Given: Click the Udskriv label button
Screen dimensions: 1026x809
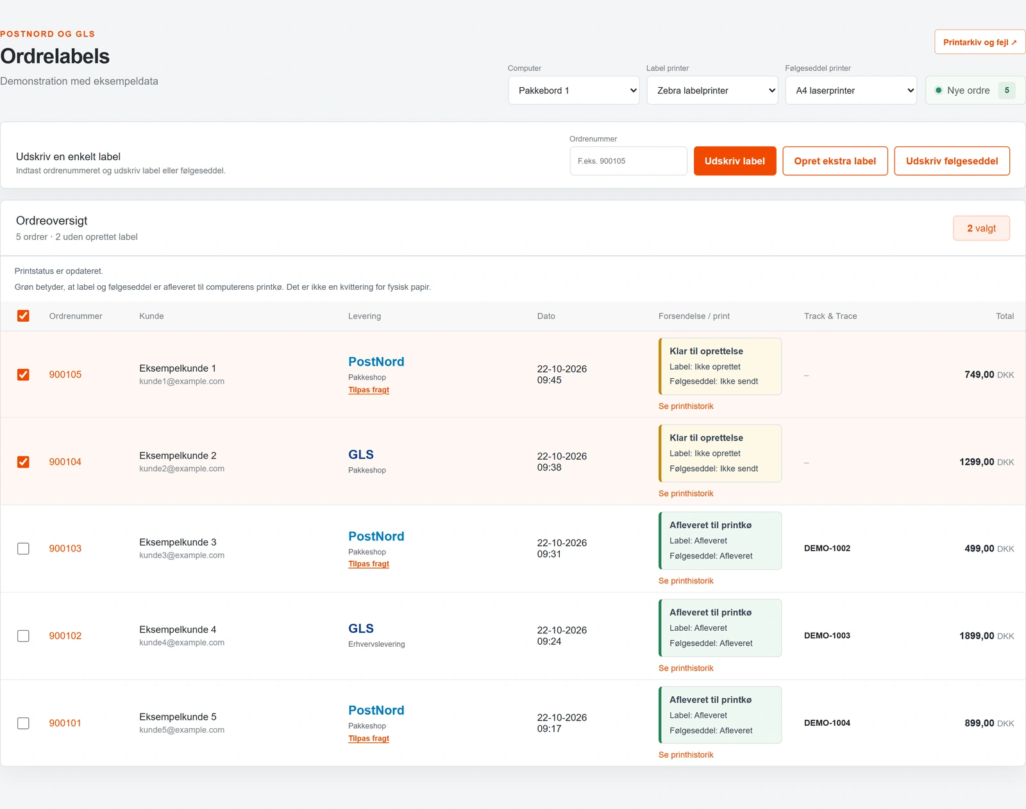Looking at the screenshot, I should click(x=735, y=161).
